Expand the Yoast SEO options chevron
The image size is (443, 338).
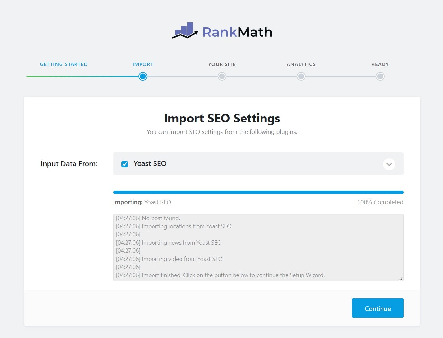[x=389, y=164]
